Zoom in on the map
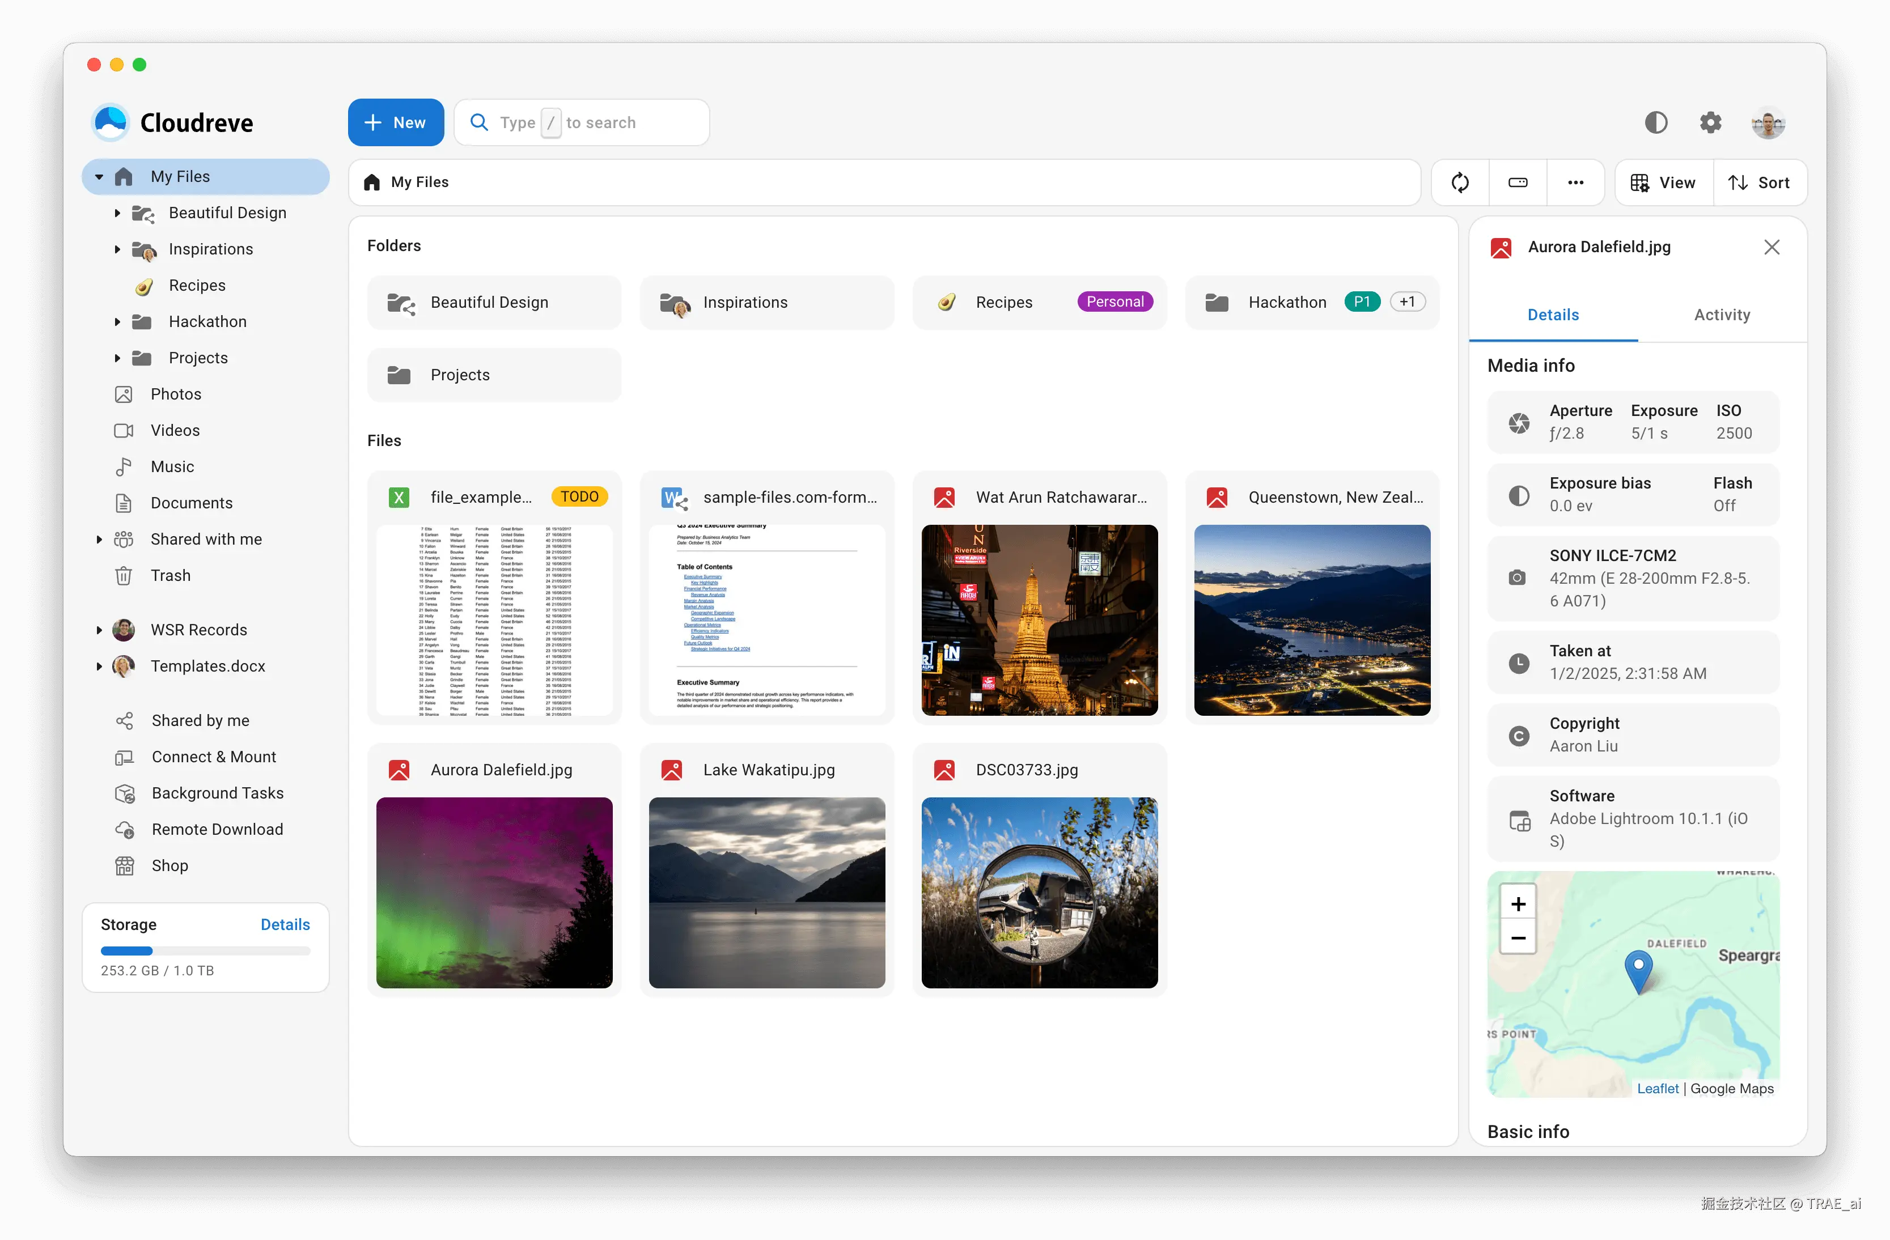This screenshot has height=1240, width=1890. pos(1518,903)
